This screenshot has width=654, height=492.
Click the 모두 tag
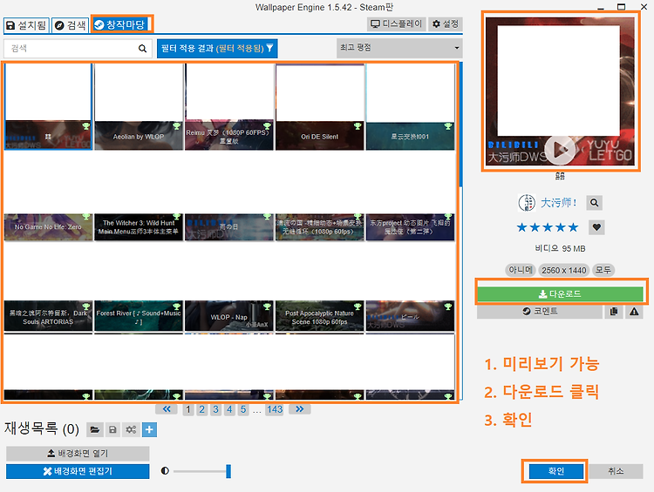click(603, 270)
